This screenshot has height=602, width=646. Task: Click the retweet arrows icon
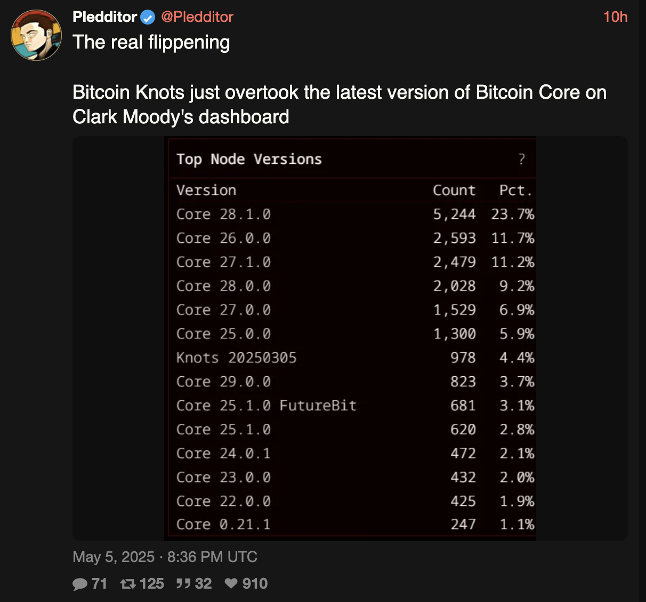[x=128, y=584]
